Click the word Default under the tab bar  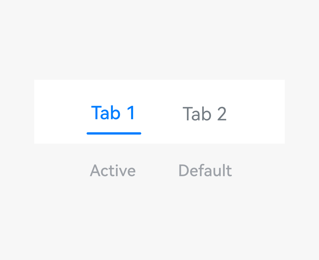tap(205, 171)
